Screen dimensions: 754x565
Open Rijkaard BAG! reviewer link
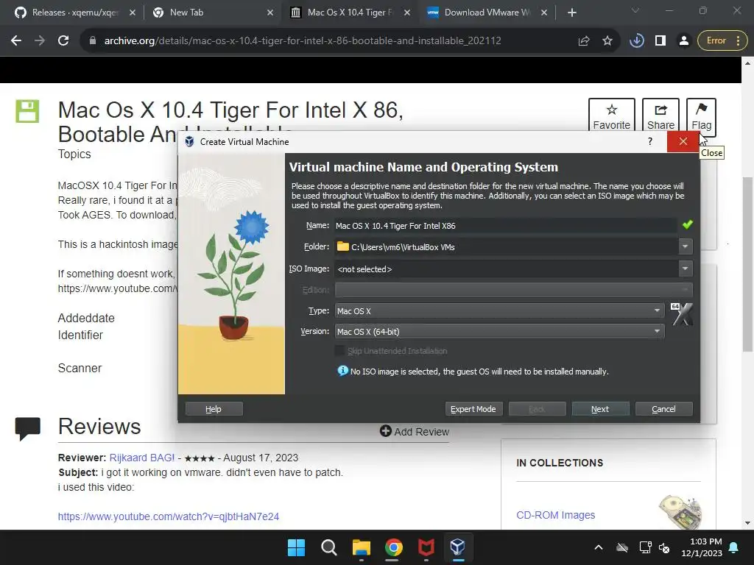click(x=142, y=458)
